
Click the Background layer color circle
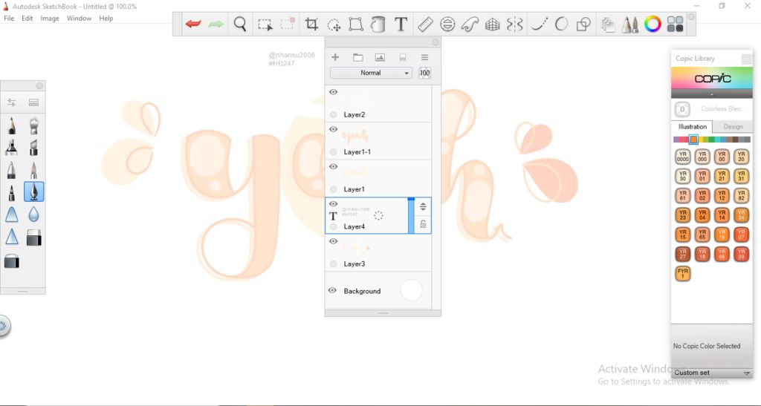411,291
